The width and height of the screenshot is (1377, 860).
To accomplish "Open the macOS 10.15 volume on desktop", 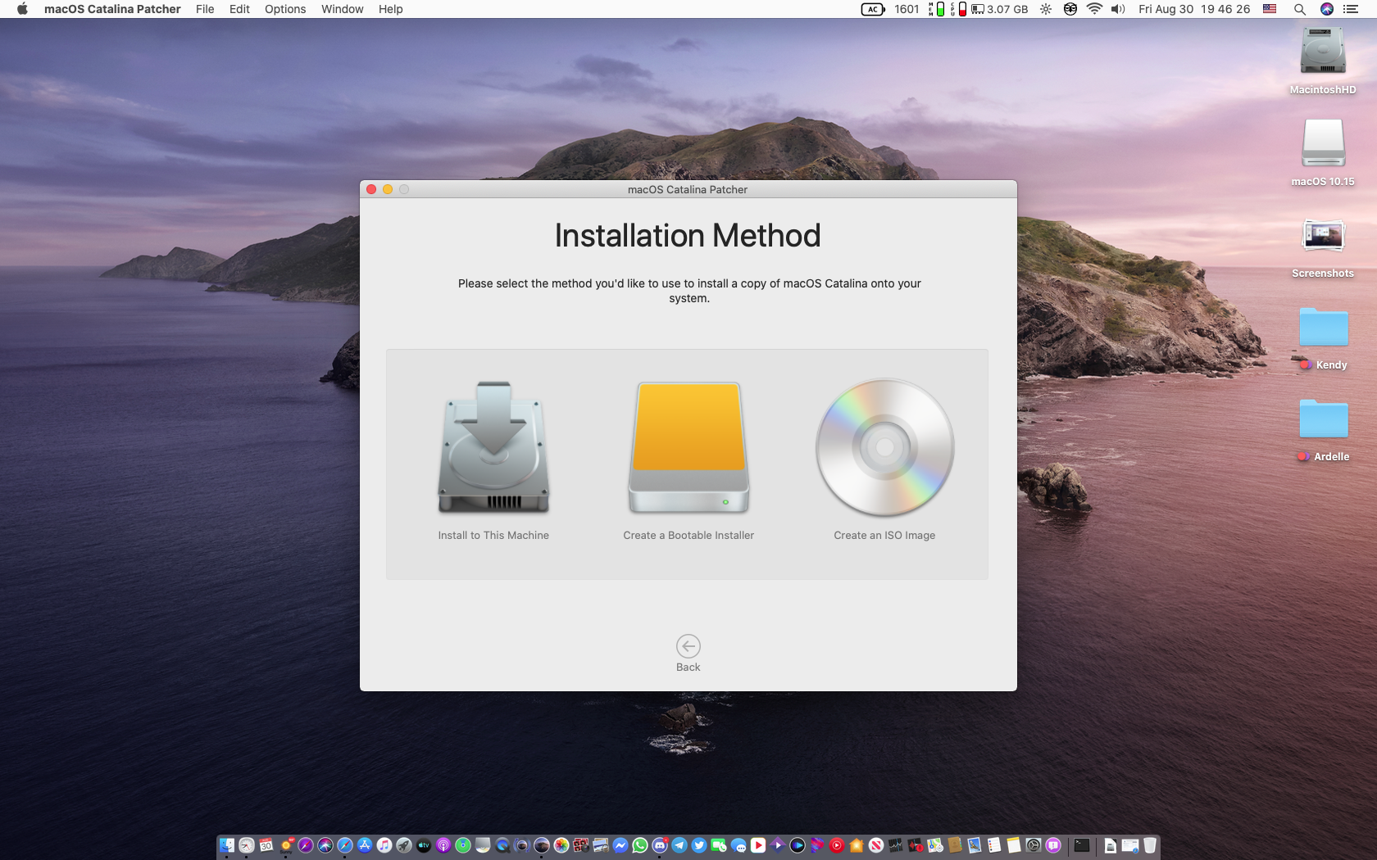I will pos(1323,143).
